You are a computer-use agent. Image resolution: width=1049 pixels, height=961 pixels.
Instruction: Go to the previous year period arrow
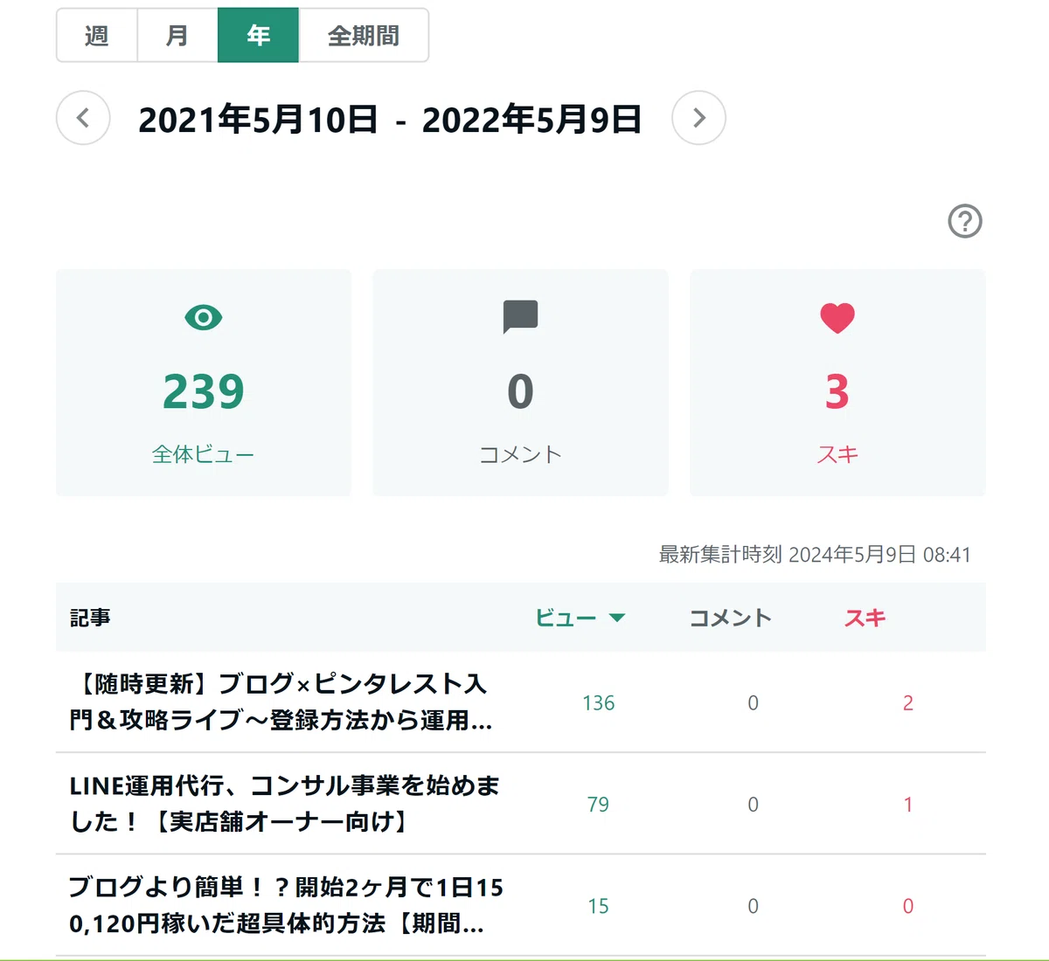(83, 118)
